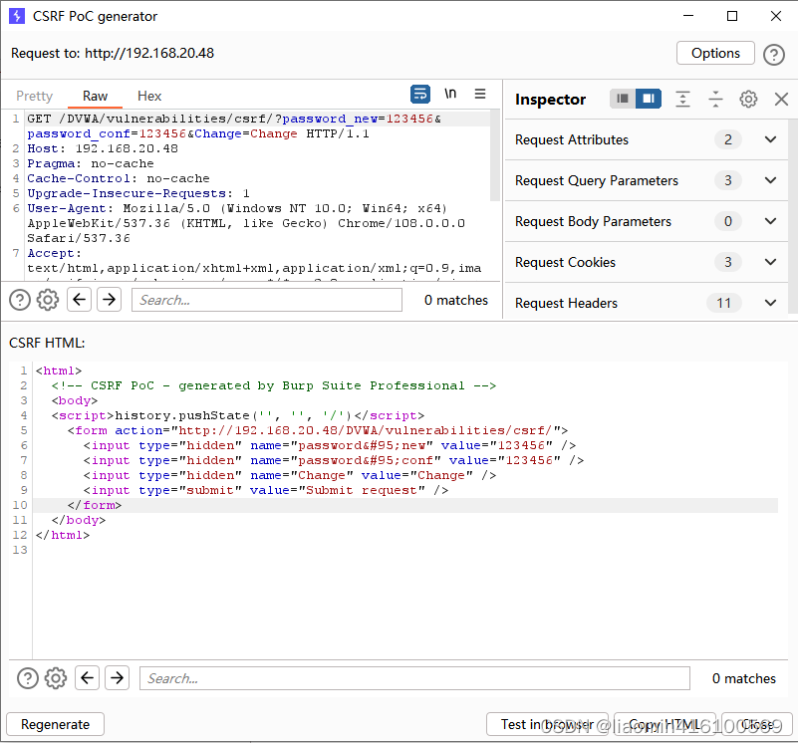This screenshot has width=798, height=743.
Task: Click the 'Upgrade-Insecure-Requests: 1' line
Action: pyautogui.click(x=137, y=193)
